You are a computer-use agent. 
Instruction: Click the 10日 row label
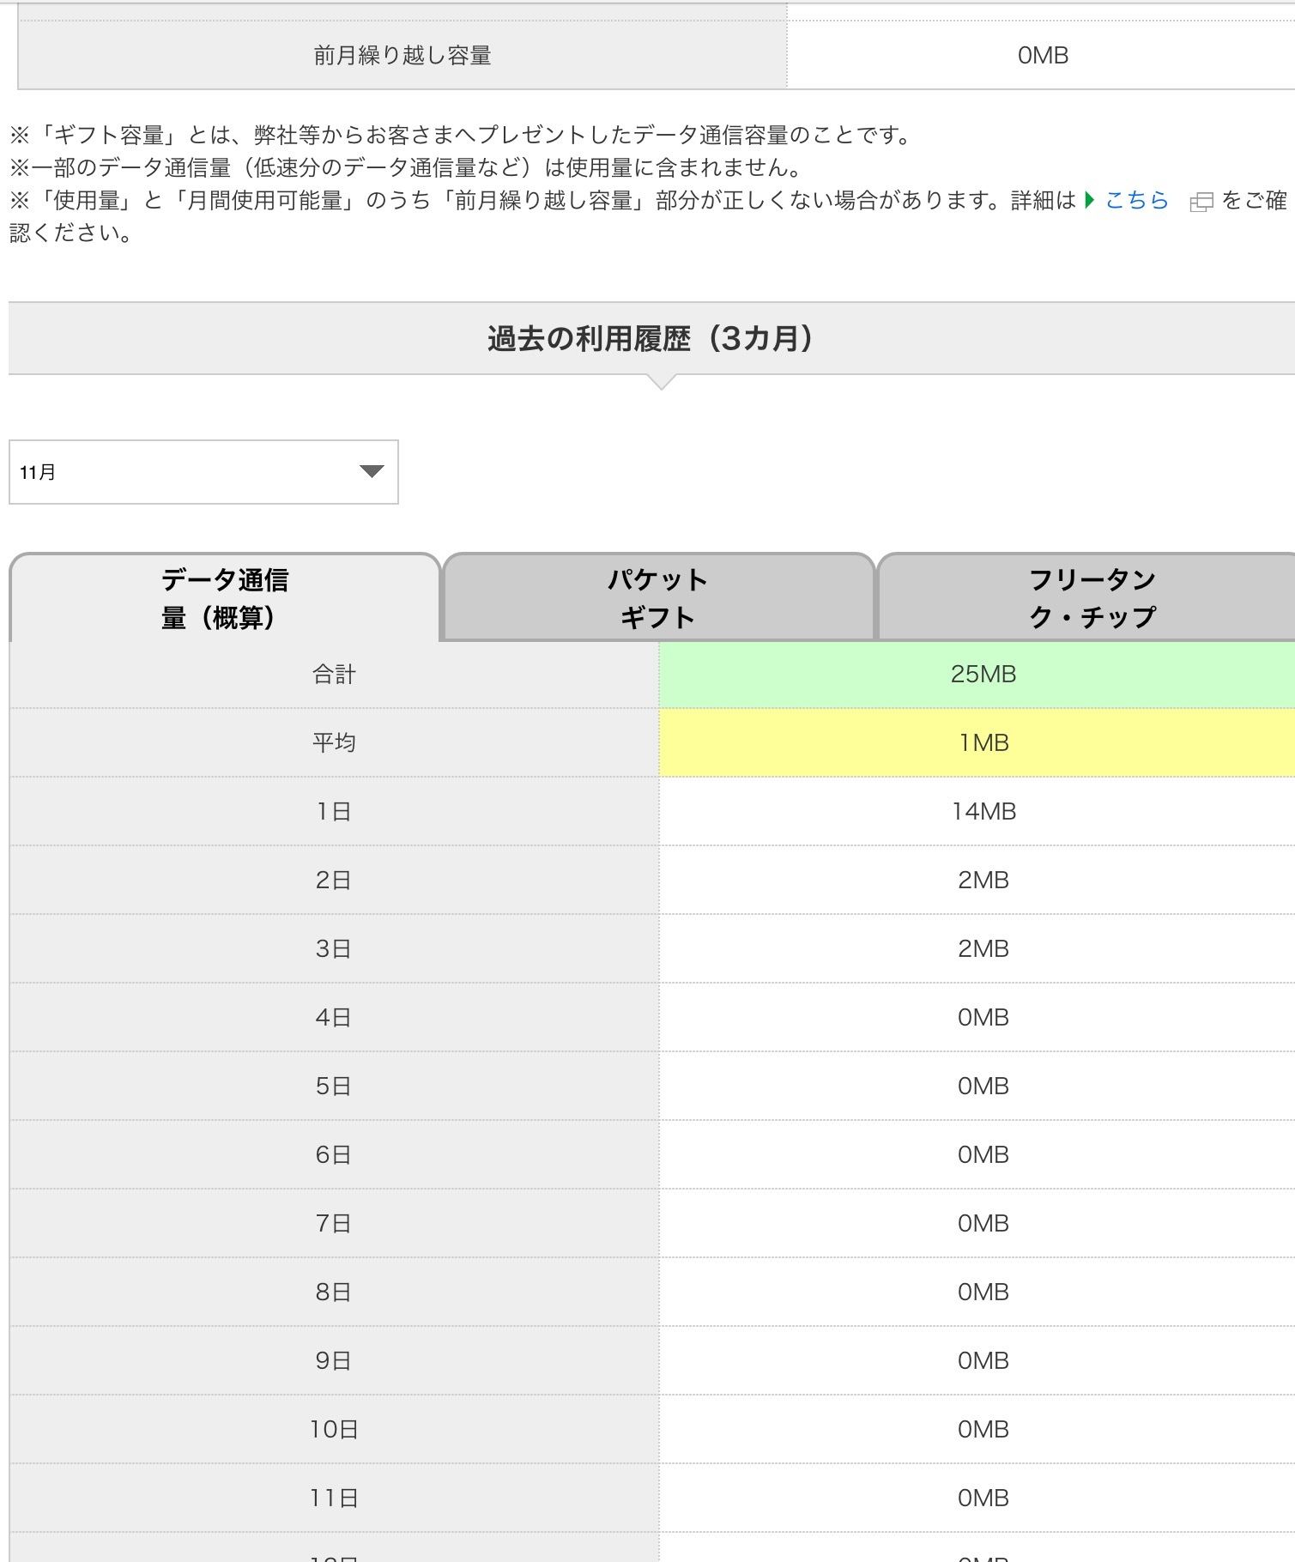click(x=334, y=1430)
